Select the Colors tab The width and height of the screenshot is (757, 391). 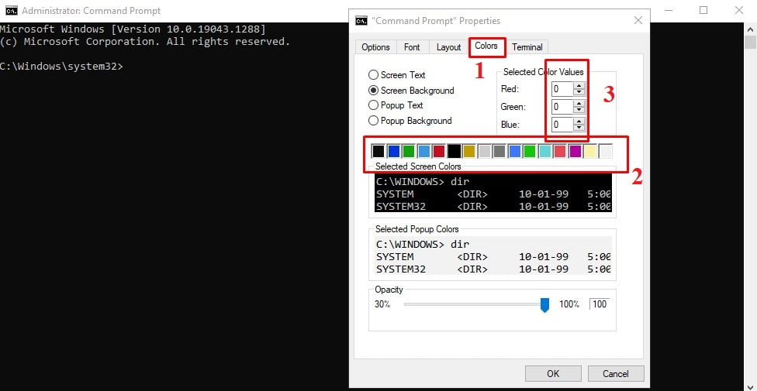click(x=486, y=46)
